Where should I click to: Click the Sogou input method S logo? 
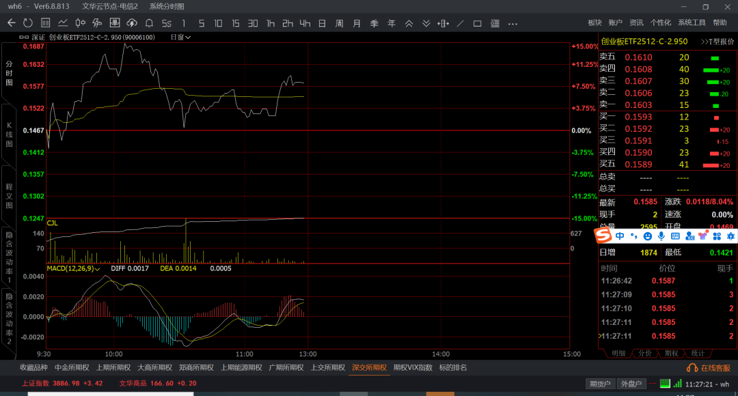603,235
